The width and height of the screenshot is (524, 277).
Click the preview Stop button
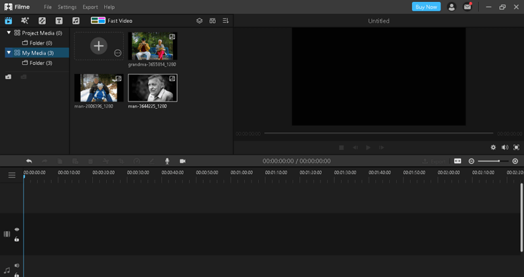coord(341,147)
